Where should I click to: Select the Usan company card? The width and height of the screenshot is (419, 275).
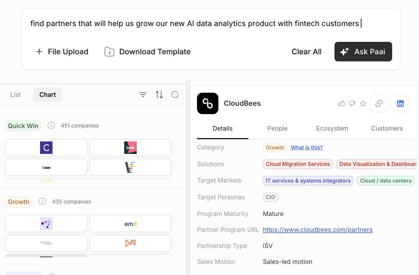tap(46, 167)
